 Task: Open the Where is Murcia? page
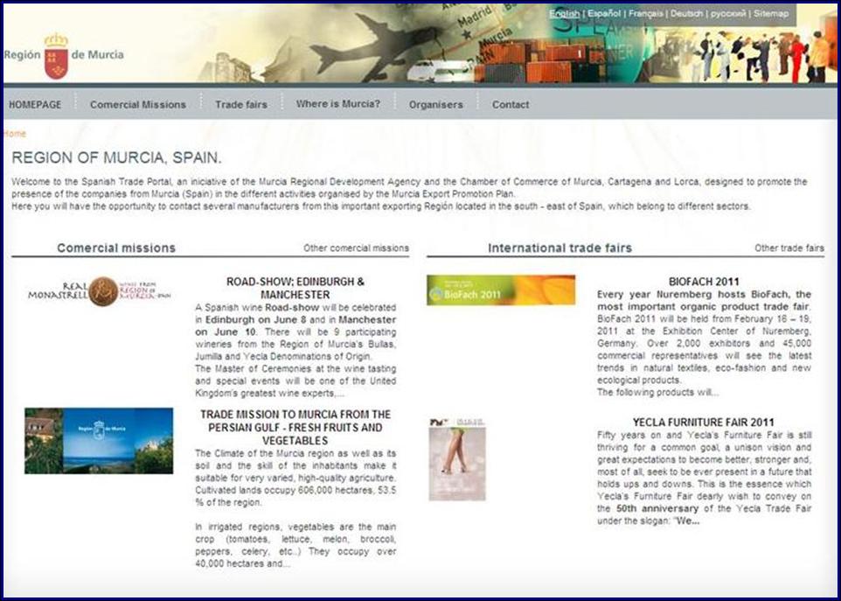(337, 104)
